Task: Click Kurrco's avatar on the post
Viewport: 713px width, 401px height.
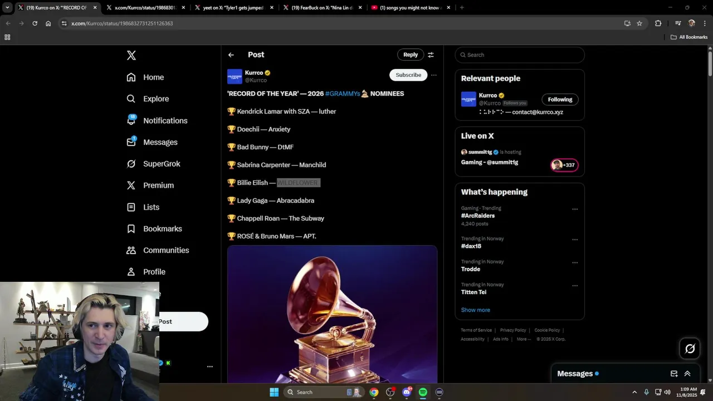Action: click(235, 76)
